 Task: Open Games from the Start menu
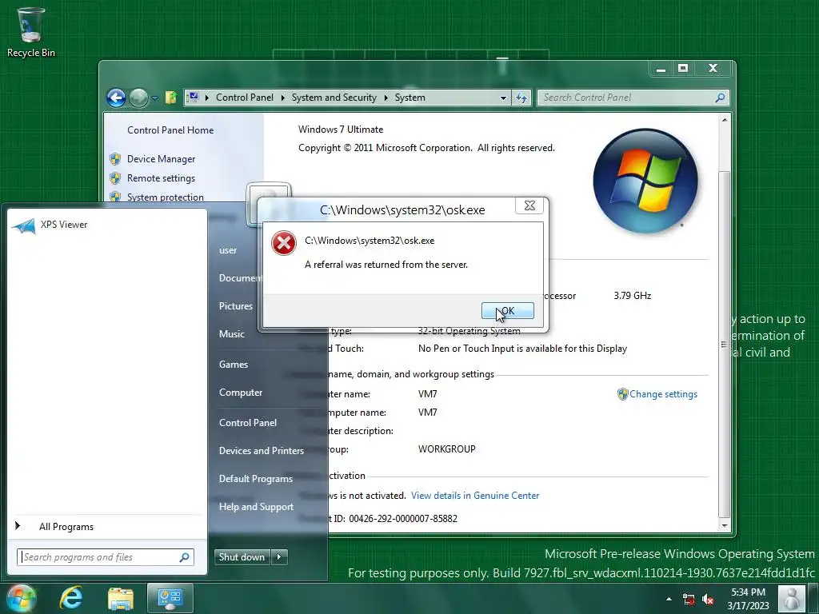pyautogui.click(x=234, y=365)
